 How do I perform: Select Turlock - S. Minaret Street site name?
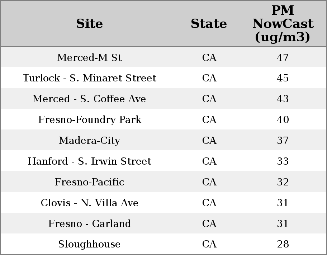(x=90, y=78)
